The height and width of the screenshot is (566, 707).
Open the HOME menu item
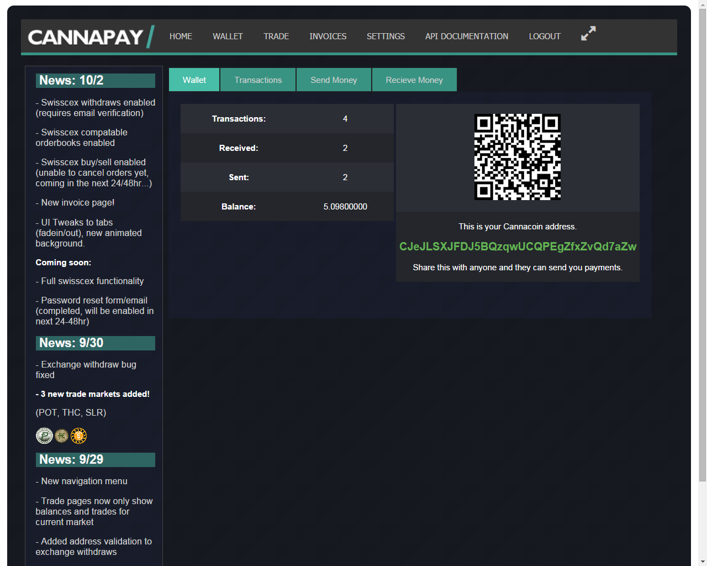tap(181, 36)
